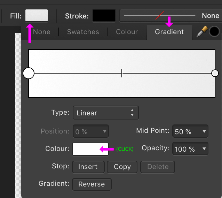Screen dimensions: 222x198
Task: Open the stroke width None line selector
Action: pos(171,16)
